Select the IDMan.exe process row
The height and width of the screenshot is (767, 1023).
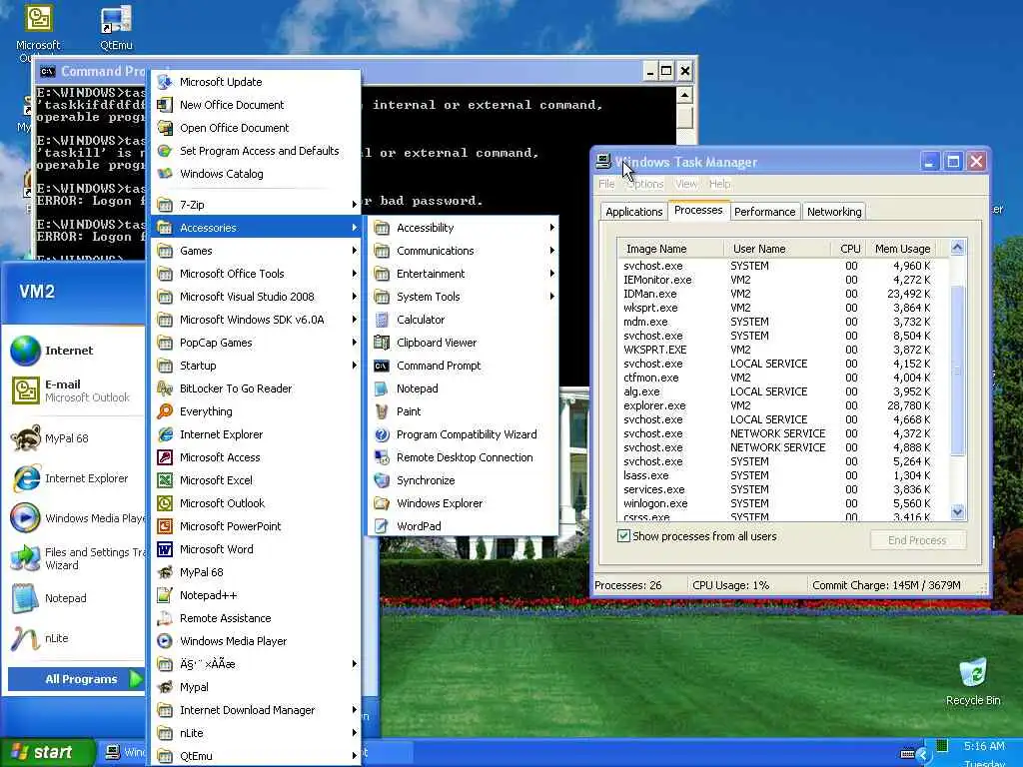tap(779, 294)
